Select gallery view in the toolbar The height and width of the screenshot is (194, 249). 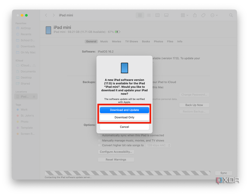pyautogui.click(x=166, y=15)
